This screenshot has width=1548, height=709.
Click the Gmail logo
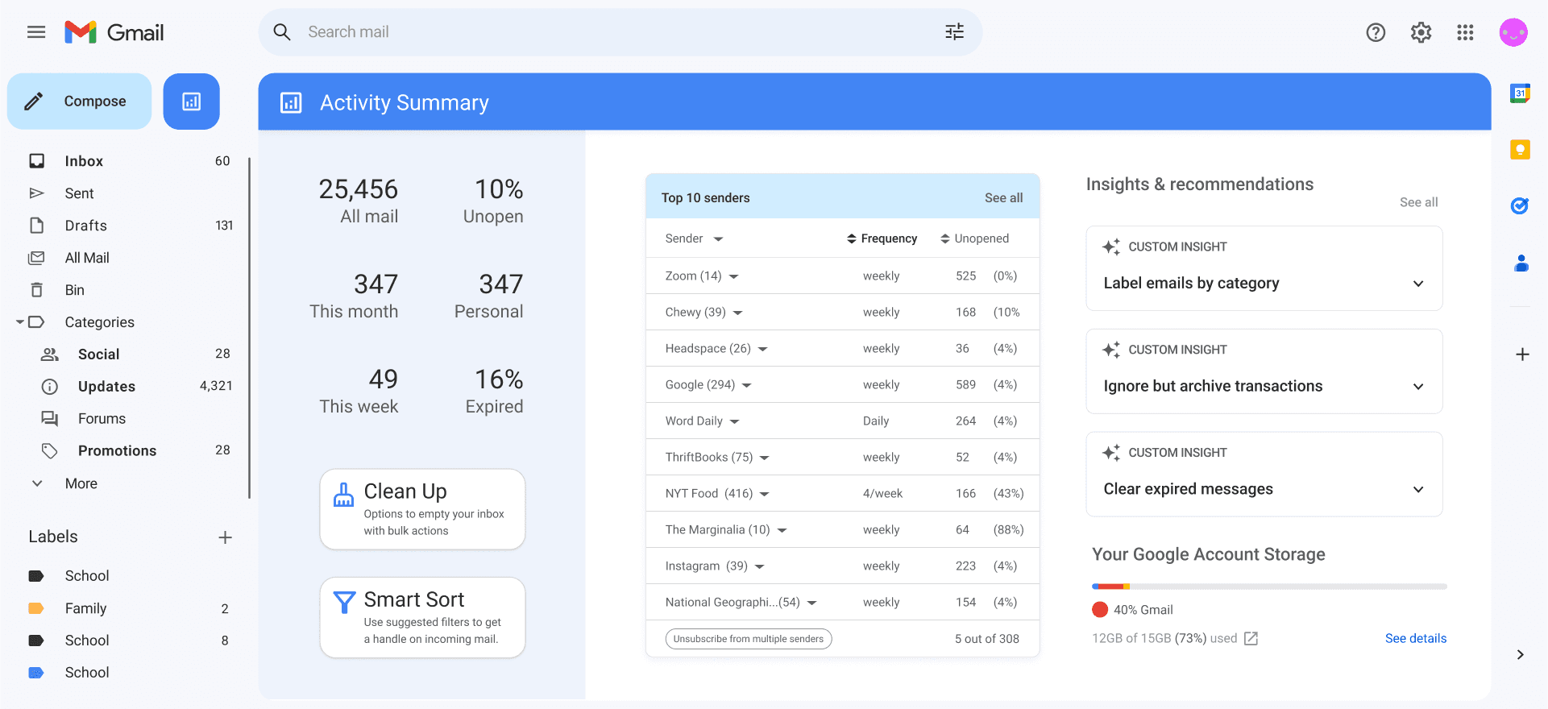[114, 32]
